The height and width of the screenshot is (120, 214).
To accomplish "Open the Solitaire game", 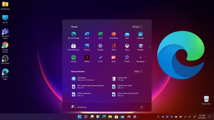I will pos(140,47).
